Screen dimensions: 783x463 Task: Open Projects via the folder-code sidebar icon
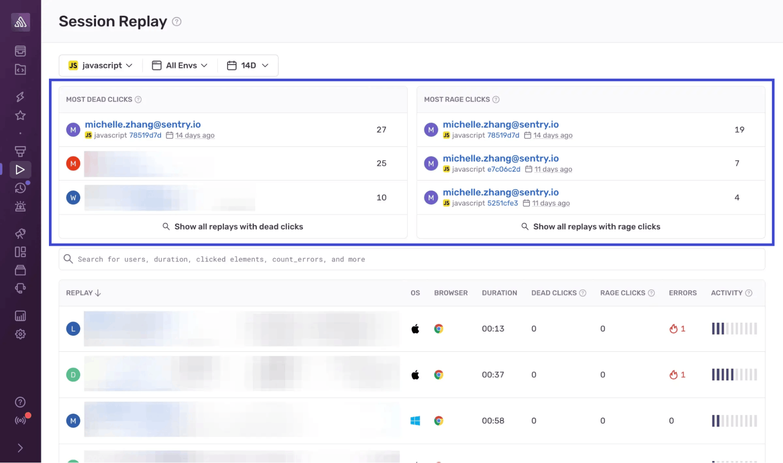click(20, 69)
